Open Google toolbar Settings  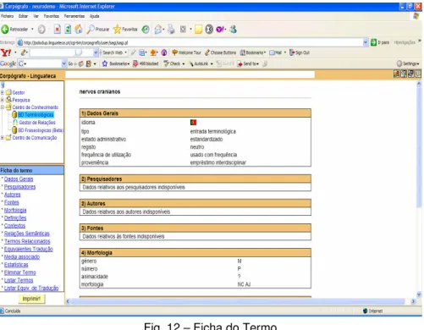[408, 63]
